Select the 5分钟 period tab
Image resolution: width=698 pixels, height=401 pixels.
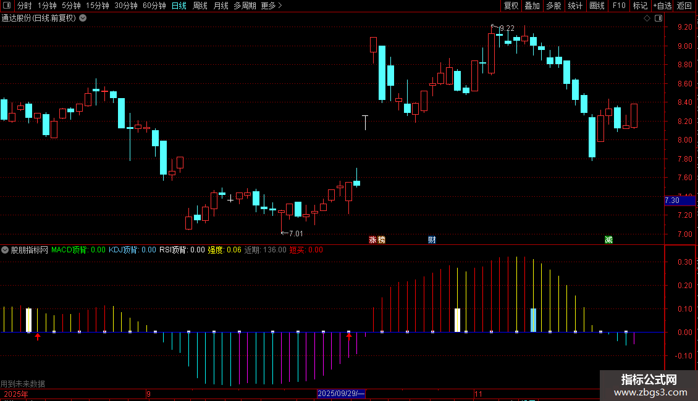pos(71,6)
